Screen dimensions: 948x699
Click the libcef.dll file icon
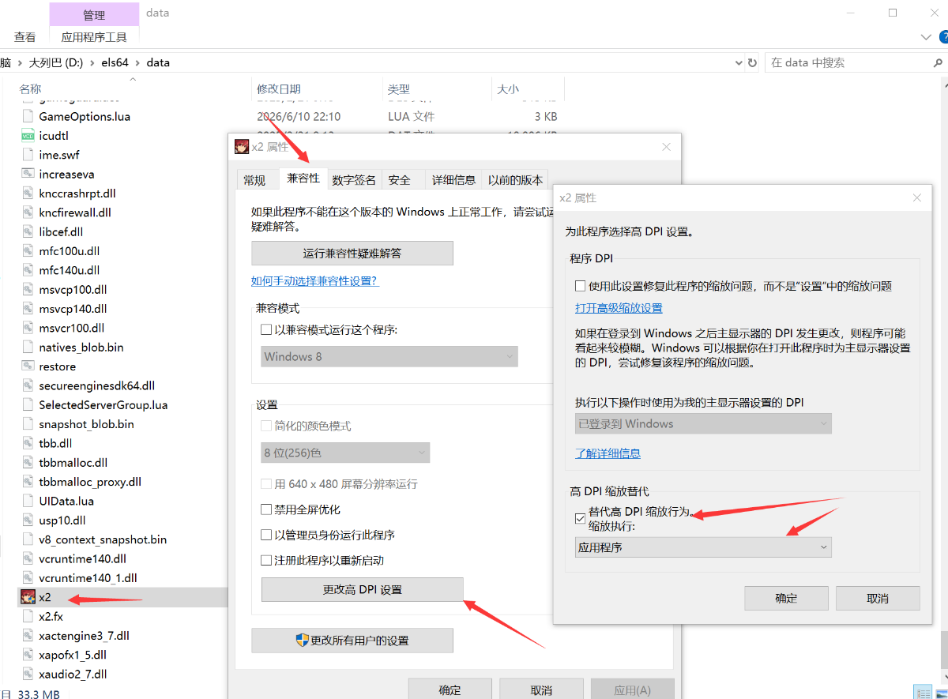tap(27, 232)
